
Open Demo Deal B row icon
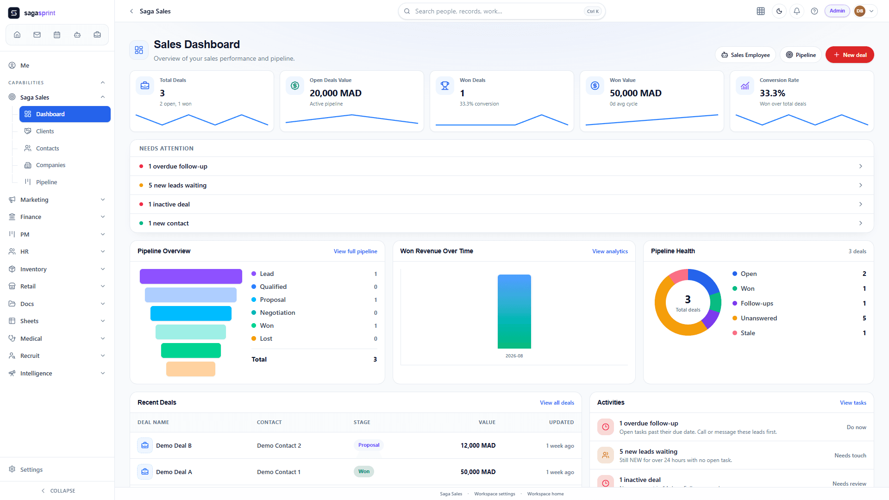coord(145,445)
